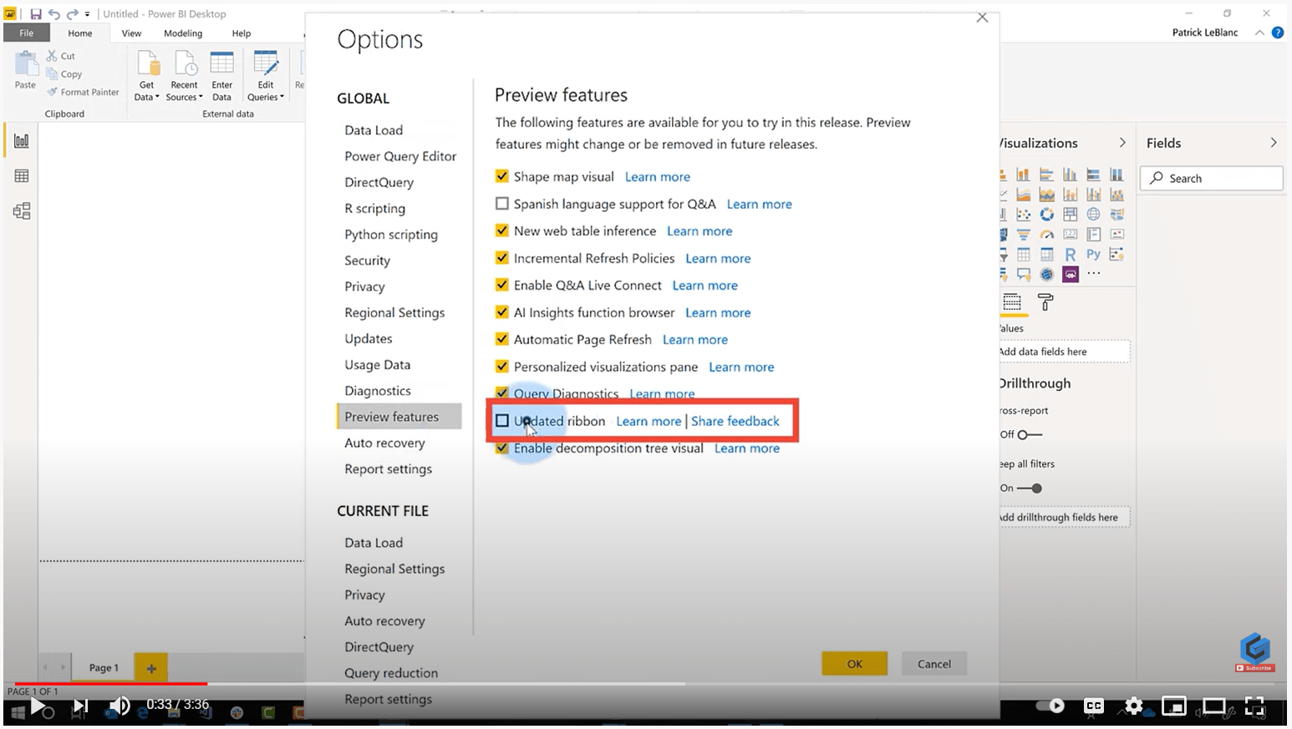Open the Help ribbon tab
Image resolution: width=1292 pixels, height=729 pixels.
pos(242,33)
